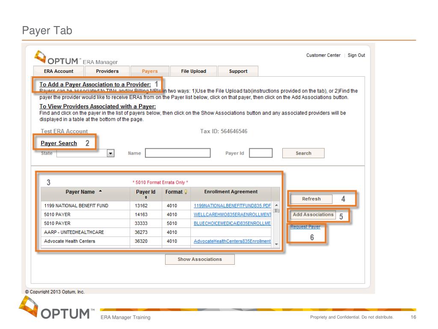Open AdvocateHealthCenters835Enrollment link
Viewport: 438px width, 329px height.
[x=232, y=241]
